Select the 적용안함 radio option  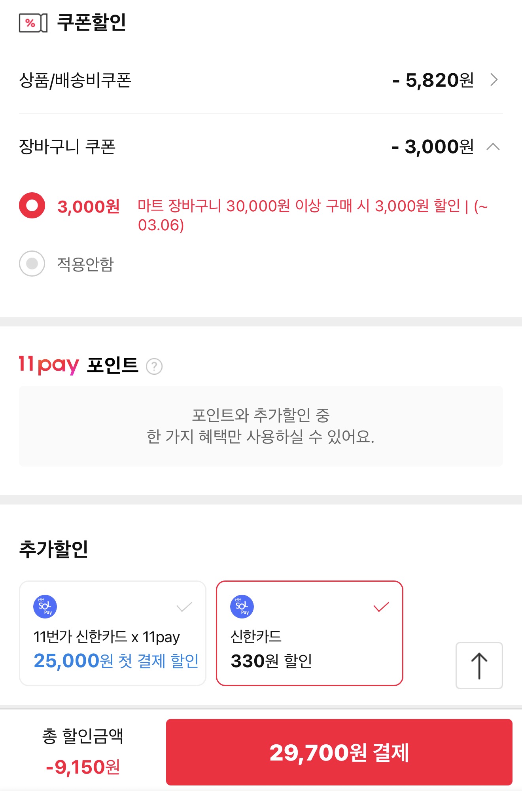[x=32, y=264]
